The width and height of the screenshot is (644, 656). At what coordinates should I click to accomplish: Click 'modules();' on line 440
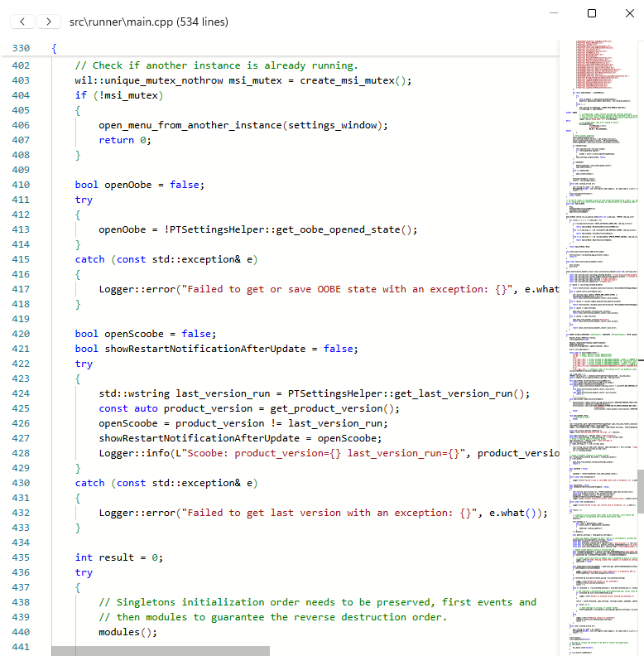(x=128, y=632)
